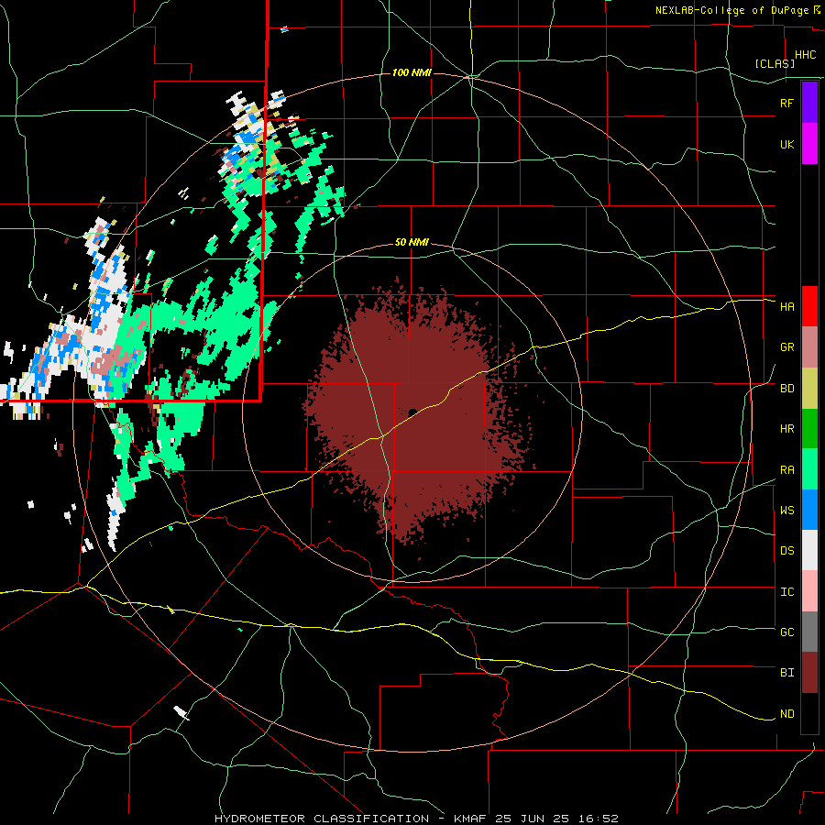
Task: Click the GR legend label
Action: [786, 347]
